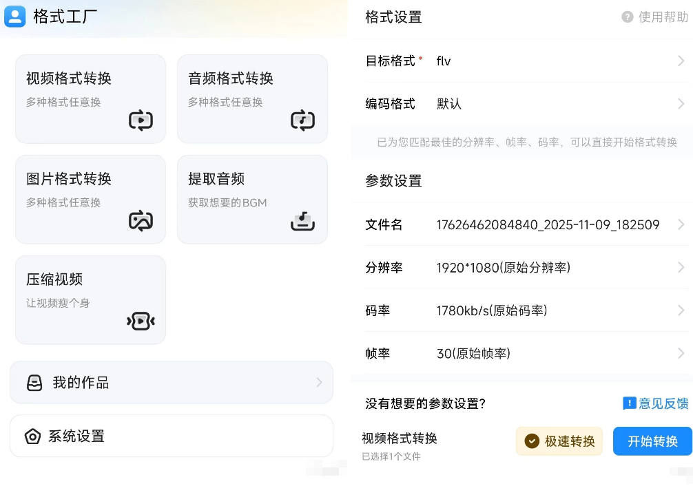Image resolution: width=693 pixels, height=486 pixels.
Task: Open the 系统设置 menu entry
Action: 171,436
